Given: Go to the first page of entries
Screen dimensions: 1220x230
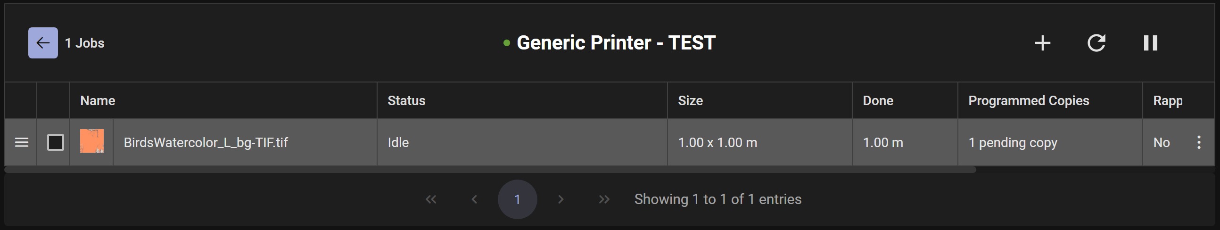Looking at the screenshot, I should [431, 199].
